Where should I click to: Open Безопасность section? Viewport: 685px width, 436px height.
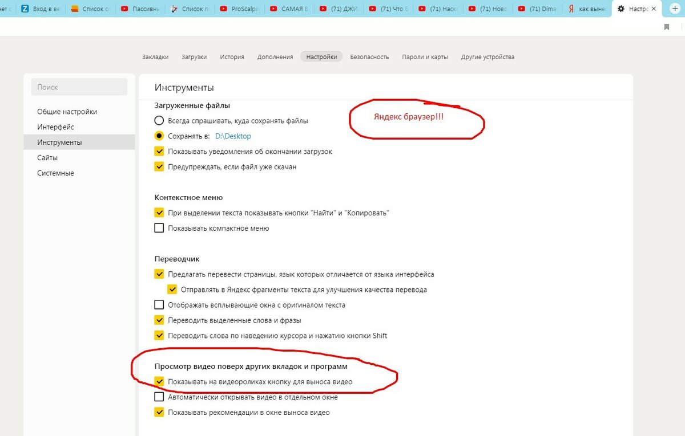click(369, 56)
